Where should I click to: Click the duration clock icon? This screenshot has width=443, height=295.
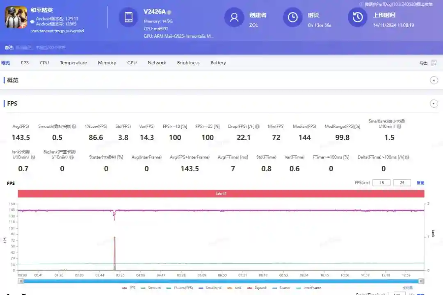(293, 17)
